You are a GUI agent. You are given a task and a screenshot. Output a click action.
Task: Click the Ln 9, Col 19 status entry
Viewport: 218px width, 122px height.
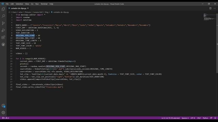click(170, 118)
